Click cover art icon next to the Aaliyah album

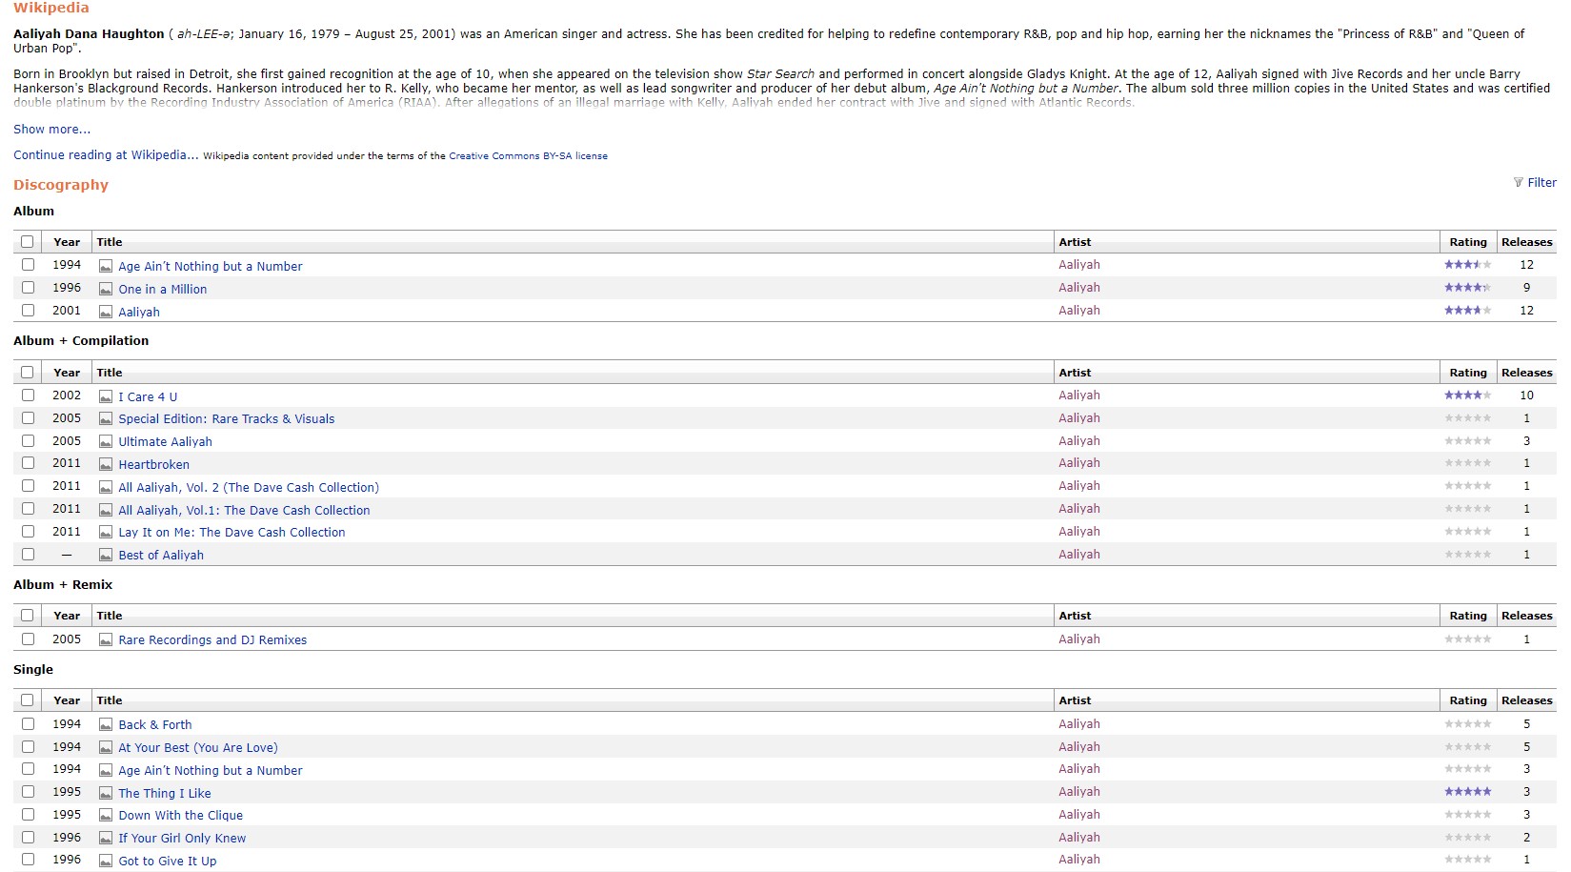pos(106,311)
